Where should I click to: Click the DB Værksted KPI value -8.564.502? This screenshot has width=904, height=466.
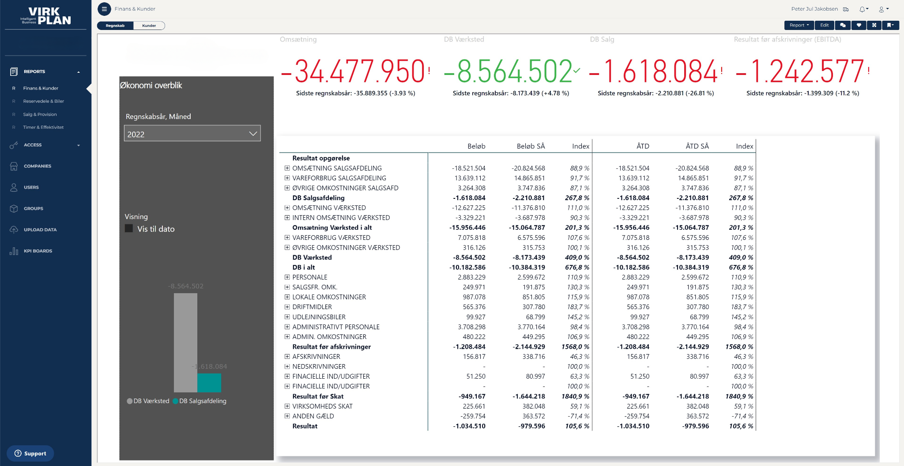508,71
